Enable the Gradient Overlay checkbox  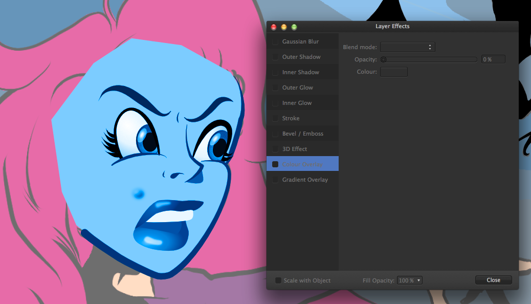point(275,180)
